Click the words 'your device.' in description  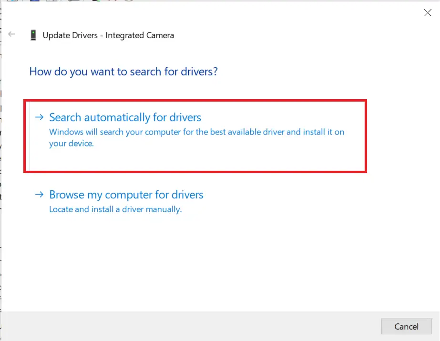(72, 144)
